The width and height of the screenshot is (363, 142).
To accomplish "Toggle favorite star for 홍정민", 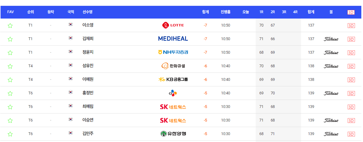I will click(x=10, y=94).
